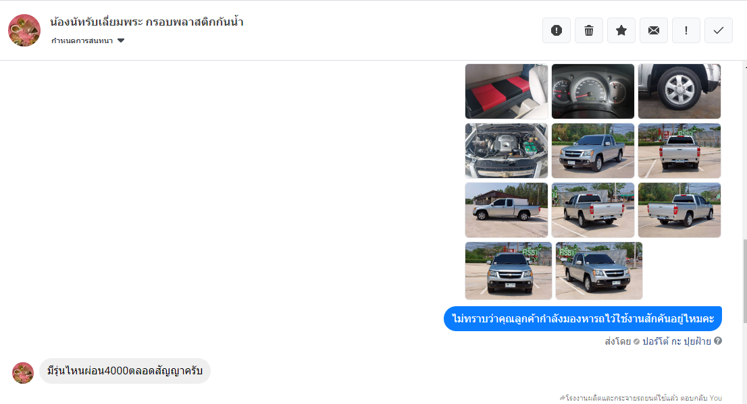Expand the กำหนดการสนทนา dropdown arrow

tap(121, 40)
